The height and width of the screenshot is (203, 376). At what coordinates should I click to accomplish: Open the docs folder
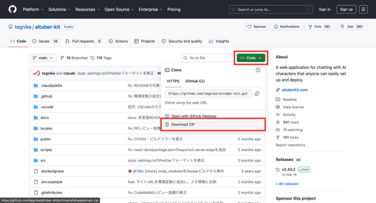pos(44,118)
